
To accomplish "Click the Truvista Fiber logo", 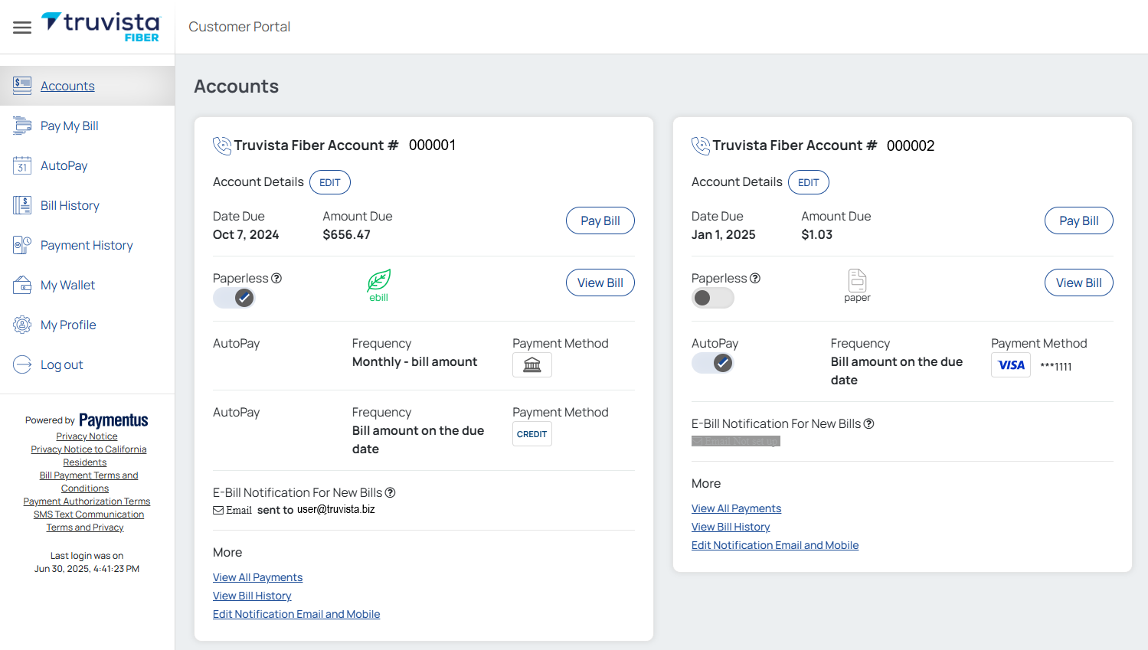I will point(100,27).
